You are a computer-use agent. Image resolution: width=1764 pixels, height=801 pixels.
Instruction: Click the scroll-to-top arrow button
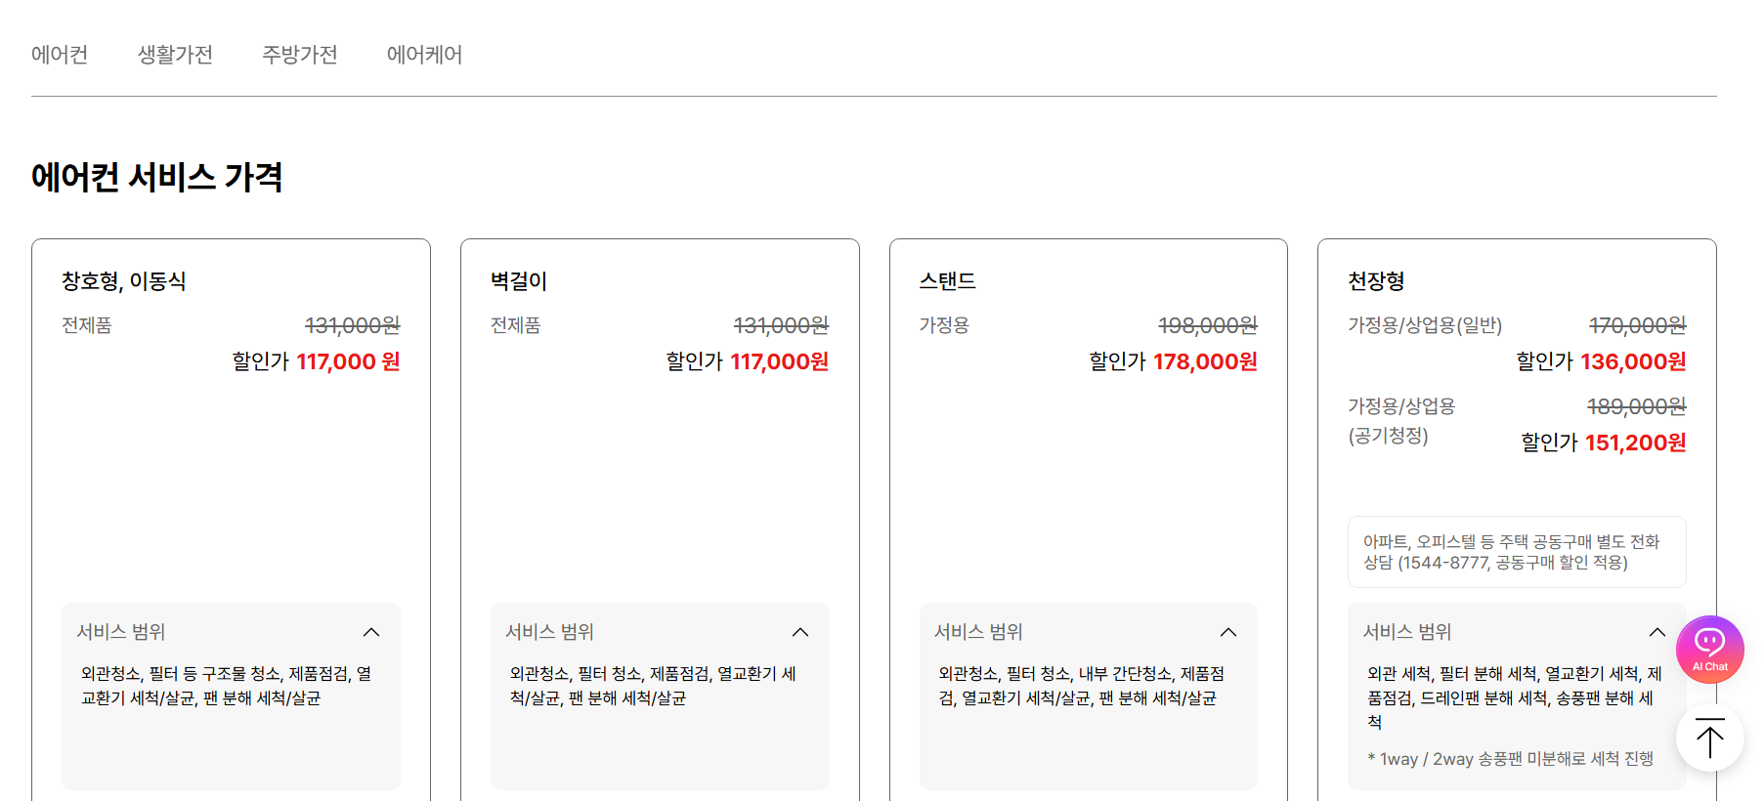point(1709,738)
